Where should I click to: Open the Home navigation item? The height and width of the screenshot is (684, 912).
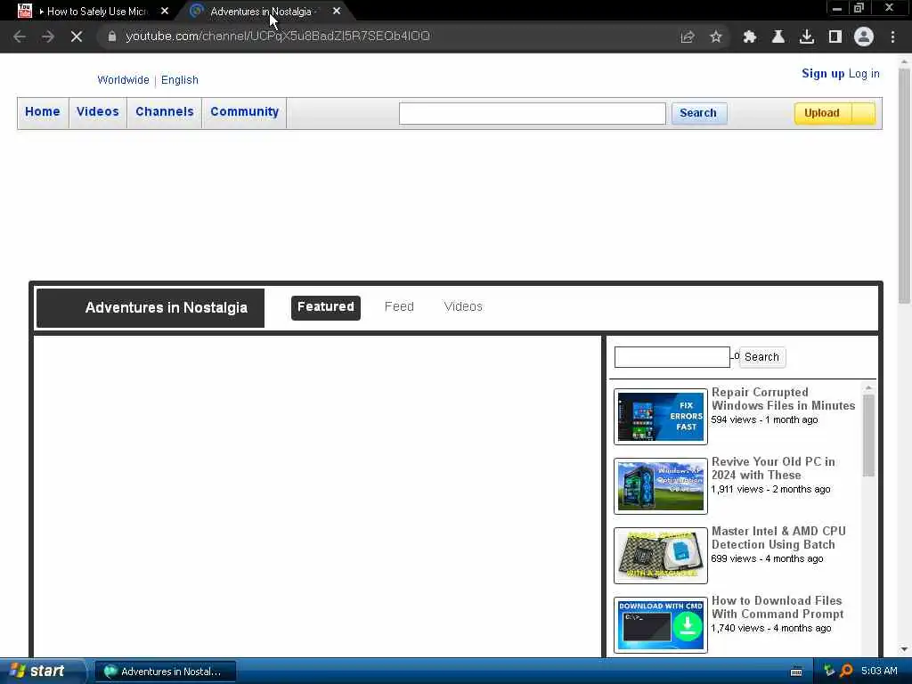[43, 111]
